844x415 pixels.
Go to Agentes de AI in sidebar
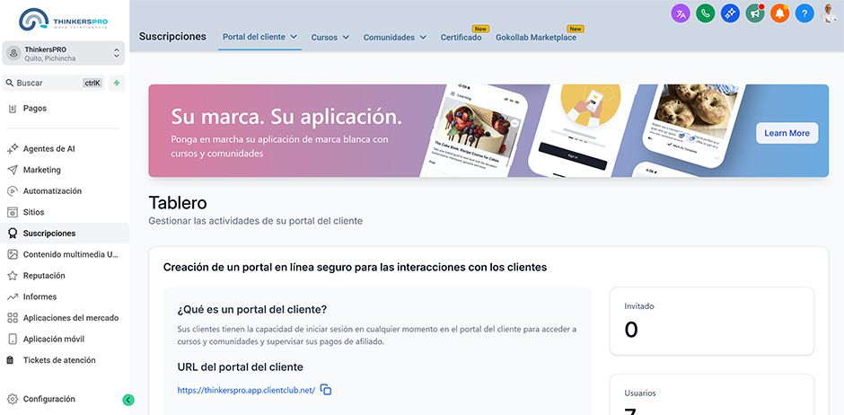point(48,149)
